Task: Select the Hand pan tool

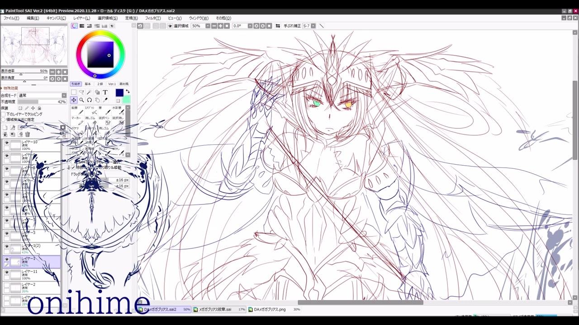Action: [97, 100]
